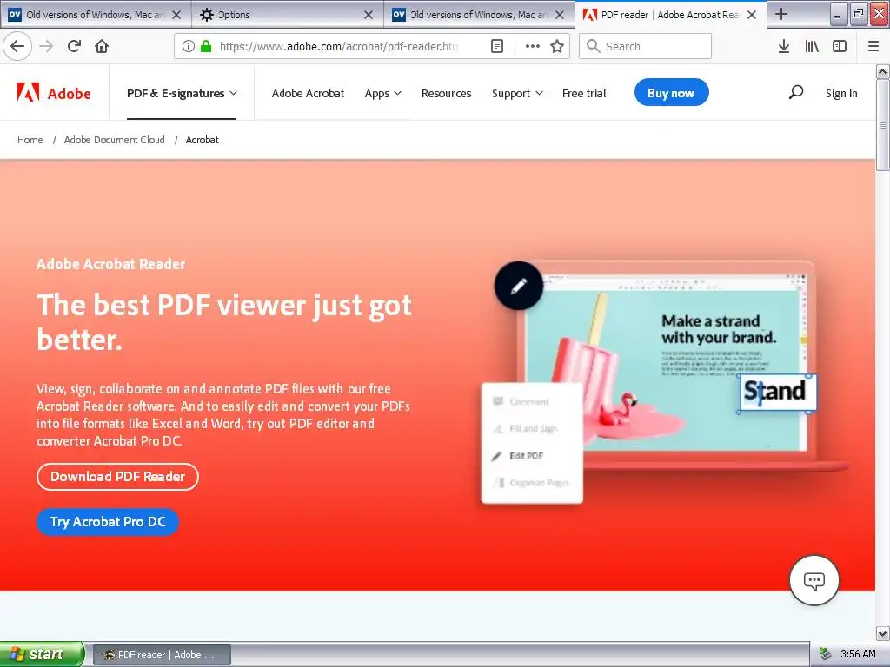The height and width of the screenshot is (667, 890).
Task: Open the Firefox hamburger menu
Action: (x=873, y=46)
